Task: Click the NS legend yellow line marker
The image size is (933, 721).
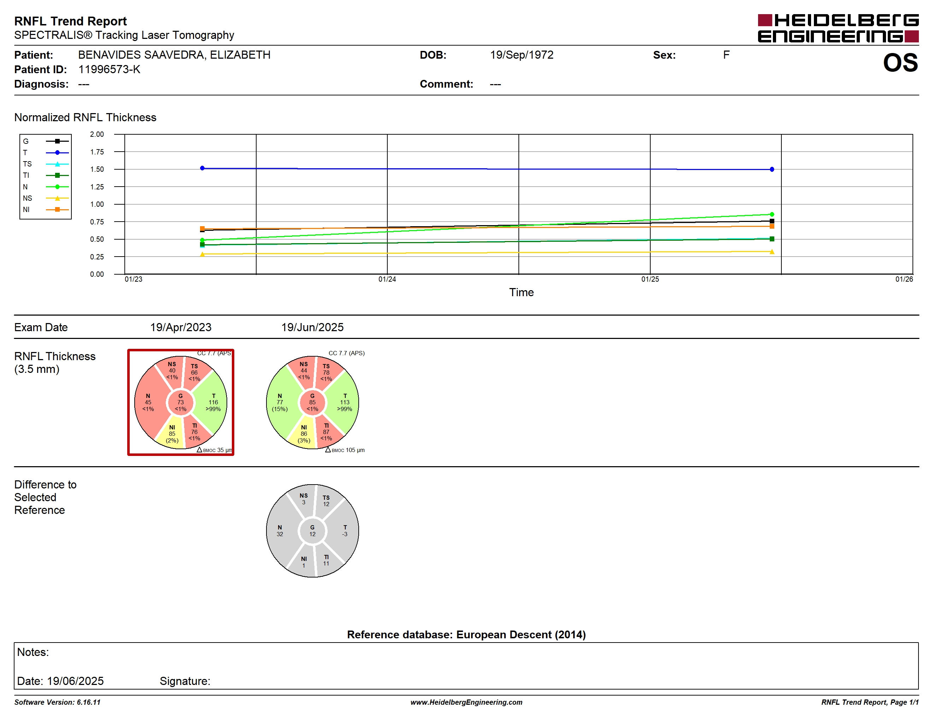Action: point(57,198)
